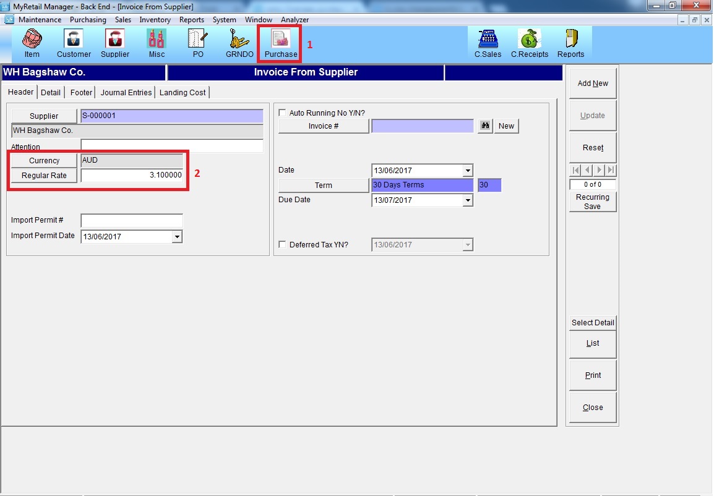The image size is (714, 496).
Task: Open the Due Date dropdown
Action: pos(468,200)
